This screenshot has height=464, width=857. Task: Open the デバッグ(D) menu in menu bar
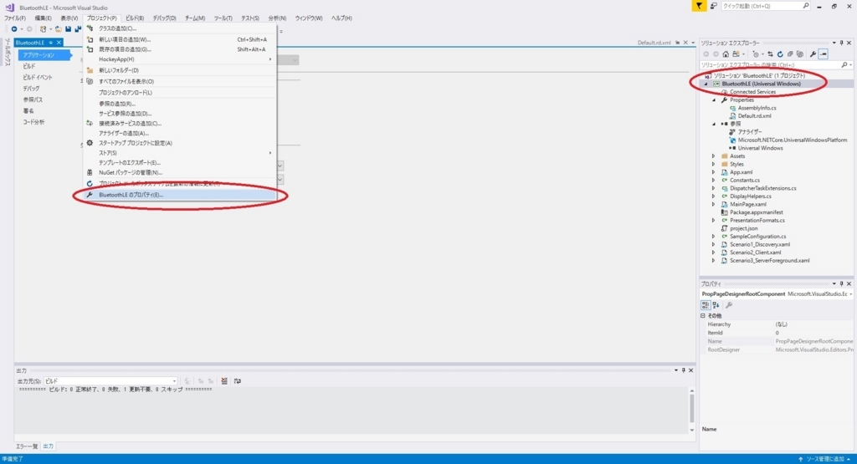[x=165, y=18]
